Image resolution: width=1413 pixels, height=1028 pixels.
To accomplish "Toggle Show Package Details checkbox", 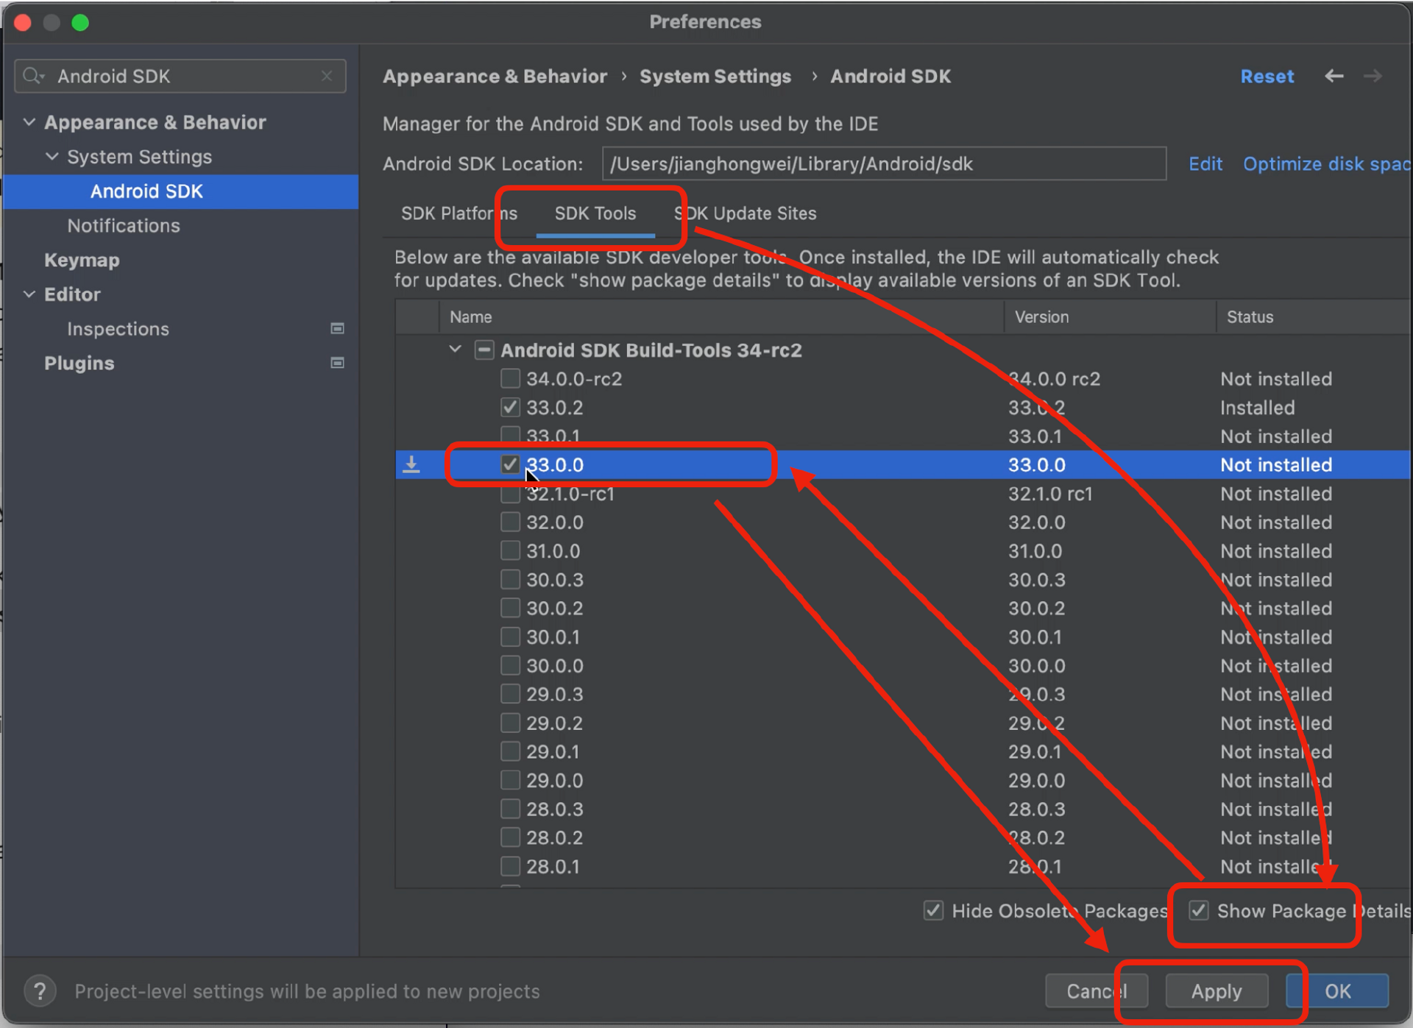I will [1198, 910].
